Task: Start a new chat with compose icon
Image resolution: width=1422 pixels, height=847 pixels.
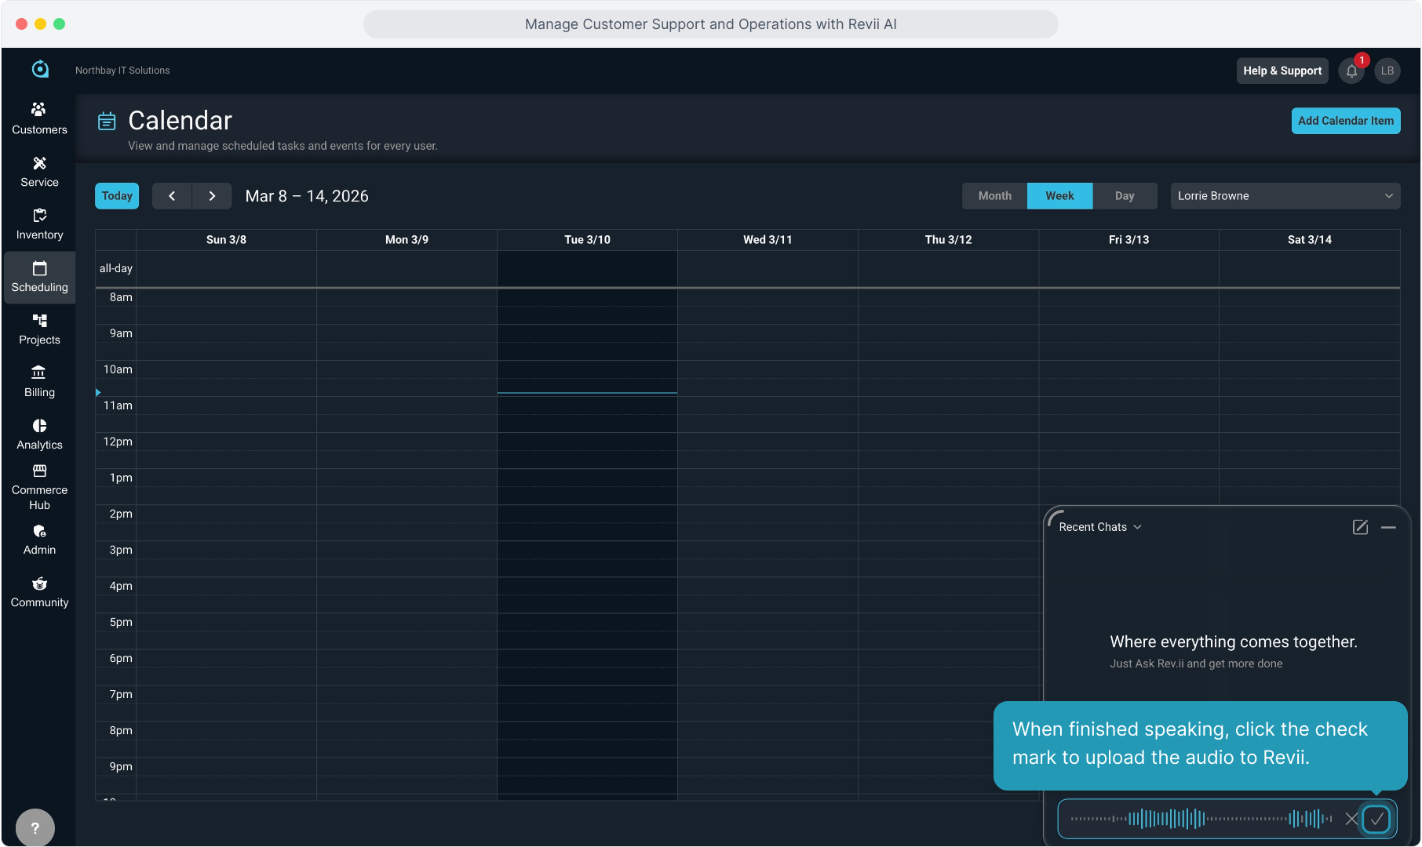Action: click(1360, 527)
